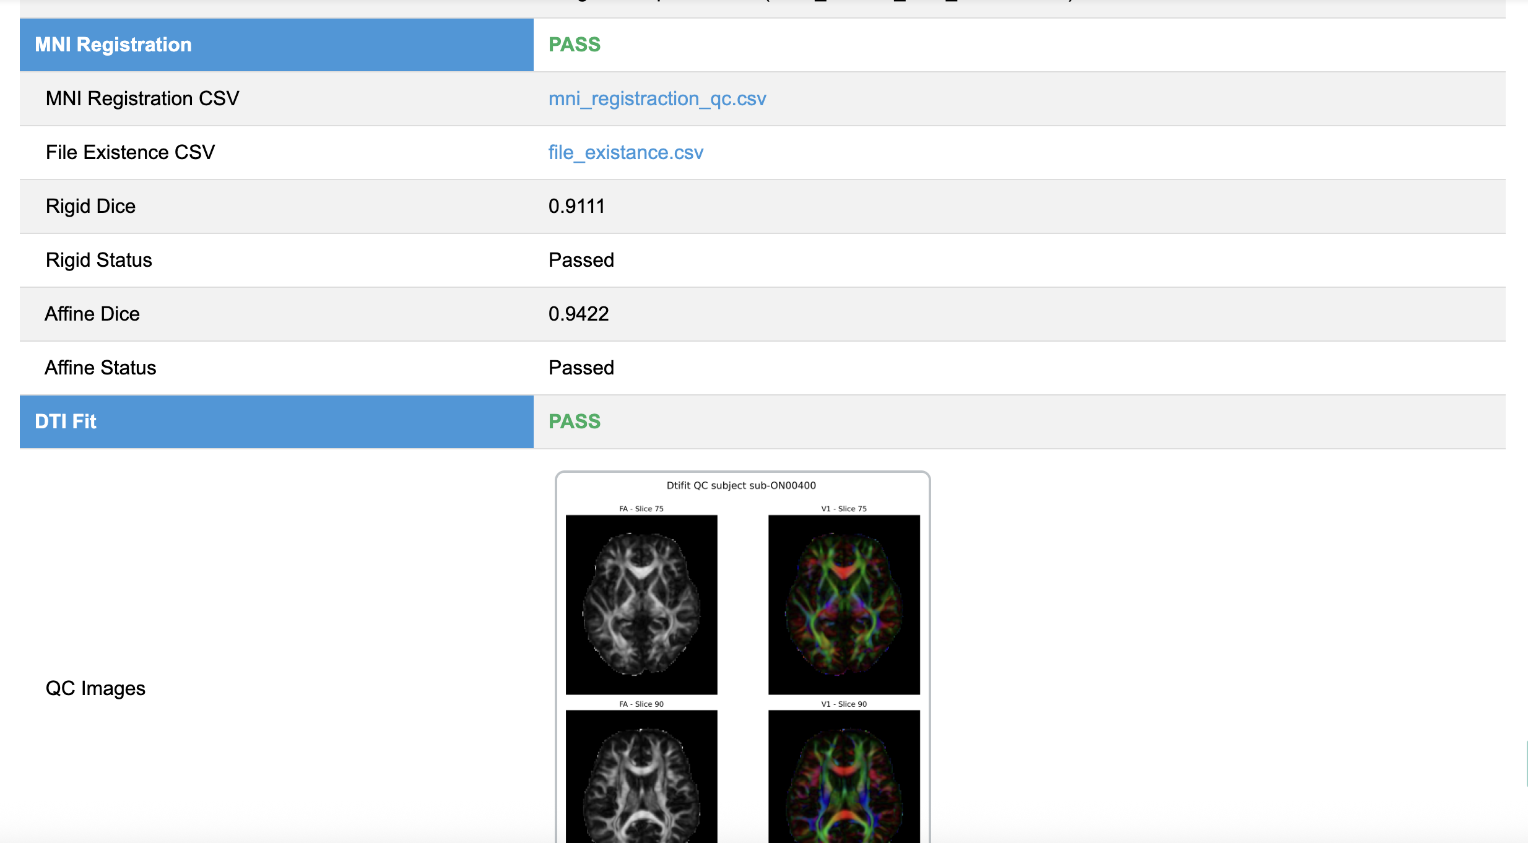Open the V1 Slice 75 color image
Viewport: 1528px width, 843px height.
point(844,604)
